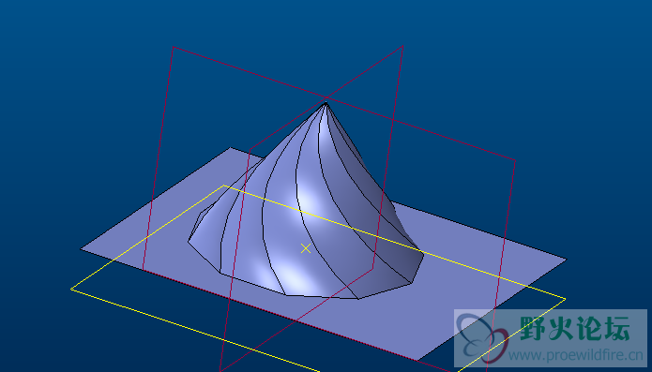Select the red datum plane's topmost right corner
Image resolution: width=652 pixels, height=372 pixels.
point(402,46)
